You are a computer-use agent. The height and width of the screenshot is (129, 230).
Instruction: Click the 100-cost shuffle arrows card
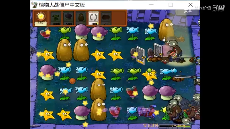click(94, 18)
